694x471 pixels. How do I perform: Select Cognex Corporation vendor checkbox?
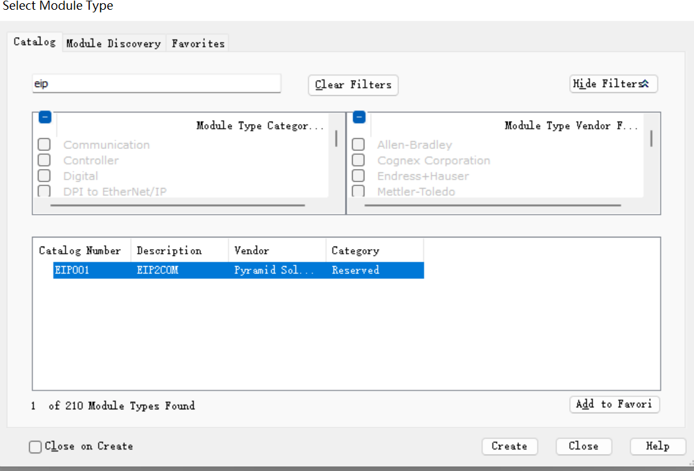358,160
